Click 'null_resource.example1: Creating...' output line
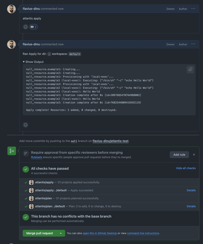The height and width of the screenshot is (244, 203). [53, 69]
